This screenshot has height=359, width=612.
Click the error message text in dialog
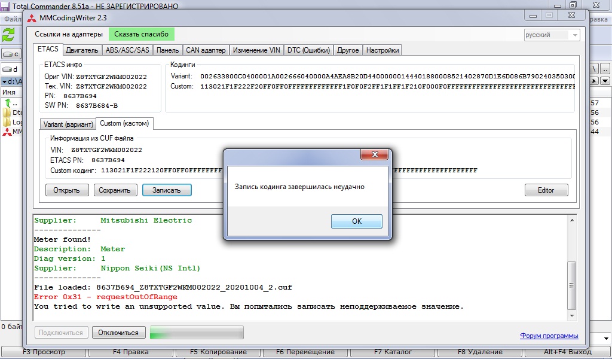pos(300,187)
